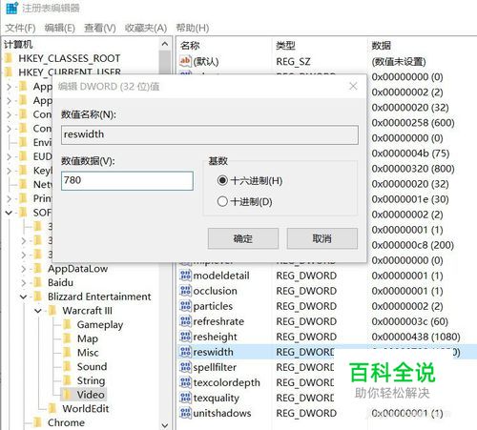Open the 文件(F) menu
The height and width of the screenshot is (430, 477).
click(20, 28)
